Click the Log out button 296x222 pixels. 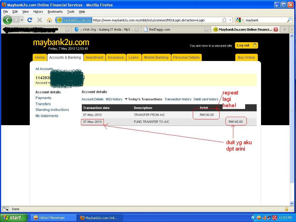pyautogui.click(x=246, y=45)
